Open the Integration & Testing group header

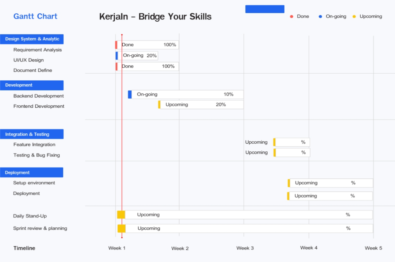[x=32, y=134]
